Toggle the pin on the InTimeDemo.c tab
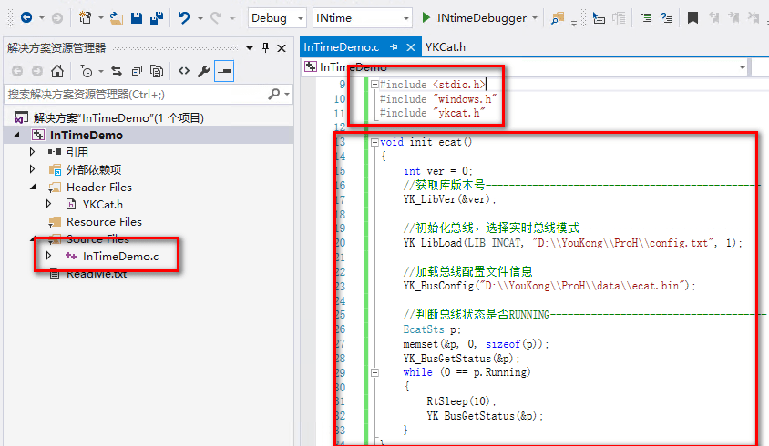The height and width of the screenshot is (446, 769). pos(394,47)
